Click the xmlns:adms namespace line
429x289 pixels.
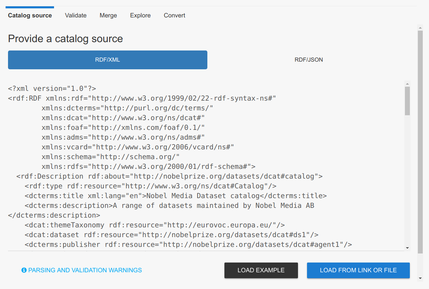[123, 137]
